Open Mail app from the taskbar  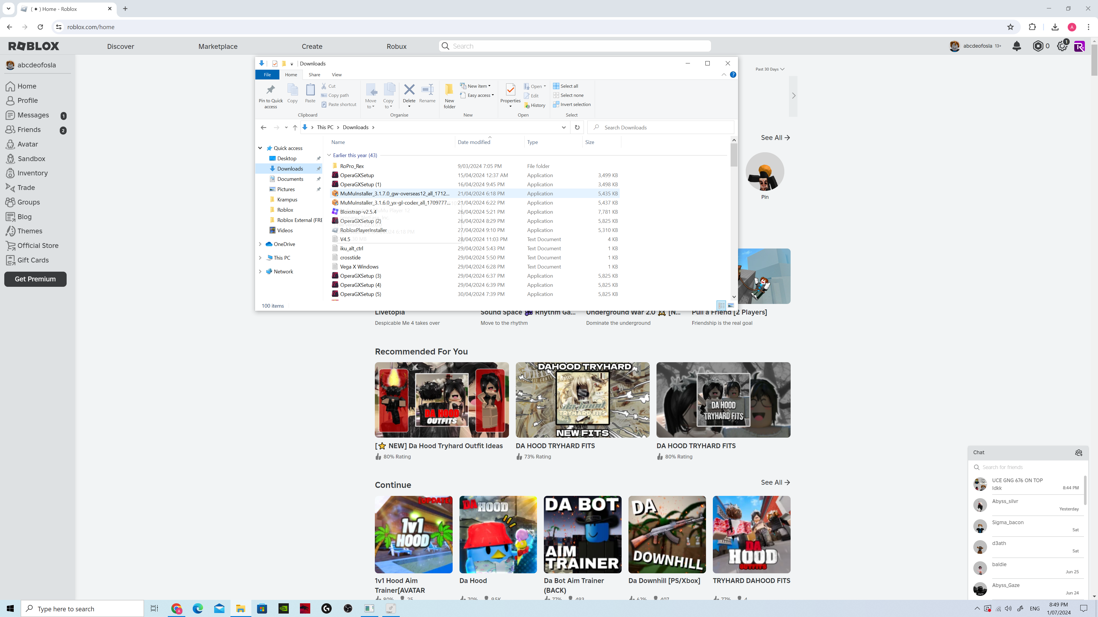click(219, 608)
